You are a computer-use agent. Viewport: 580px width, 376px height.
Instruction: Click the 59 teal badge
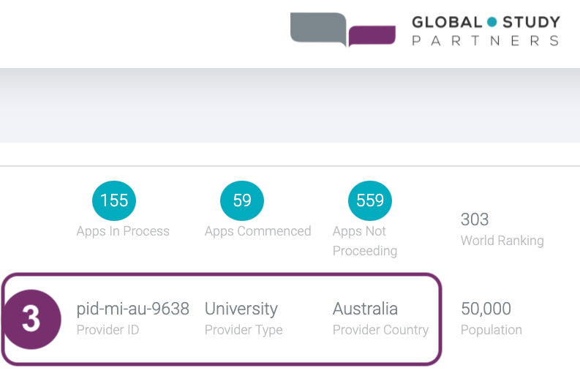pos(242,200)
